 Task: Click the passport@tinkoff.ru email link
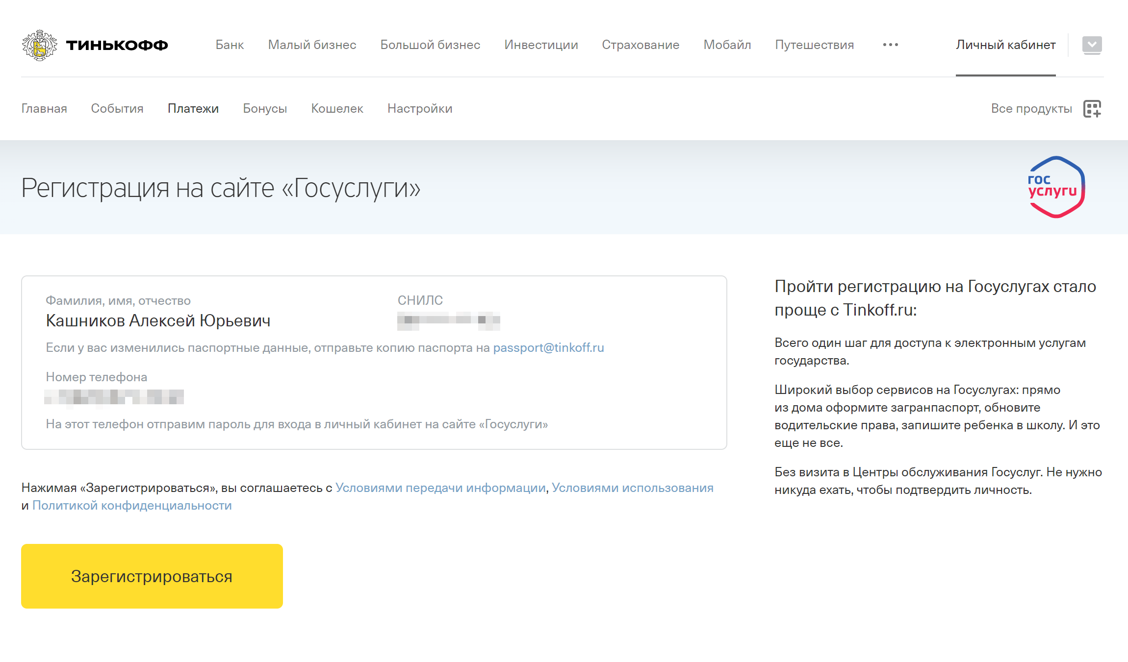pyautogui.click(x=548, y=347)
